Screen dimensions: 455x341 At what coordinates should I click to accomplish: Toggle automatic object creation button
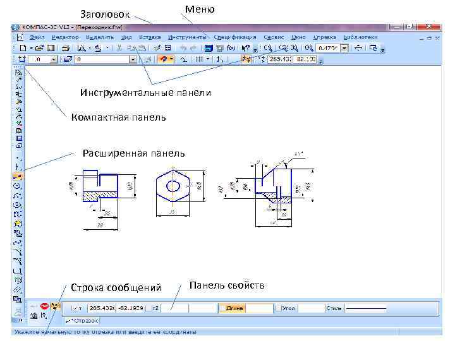point(54,306)
